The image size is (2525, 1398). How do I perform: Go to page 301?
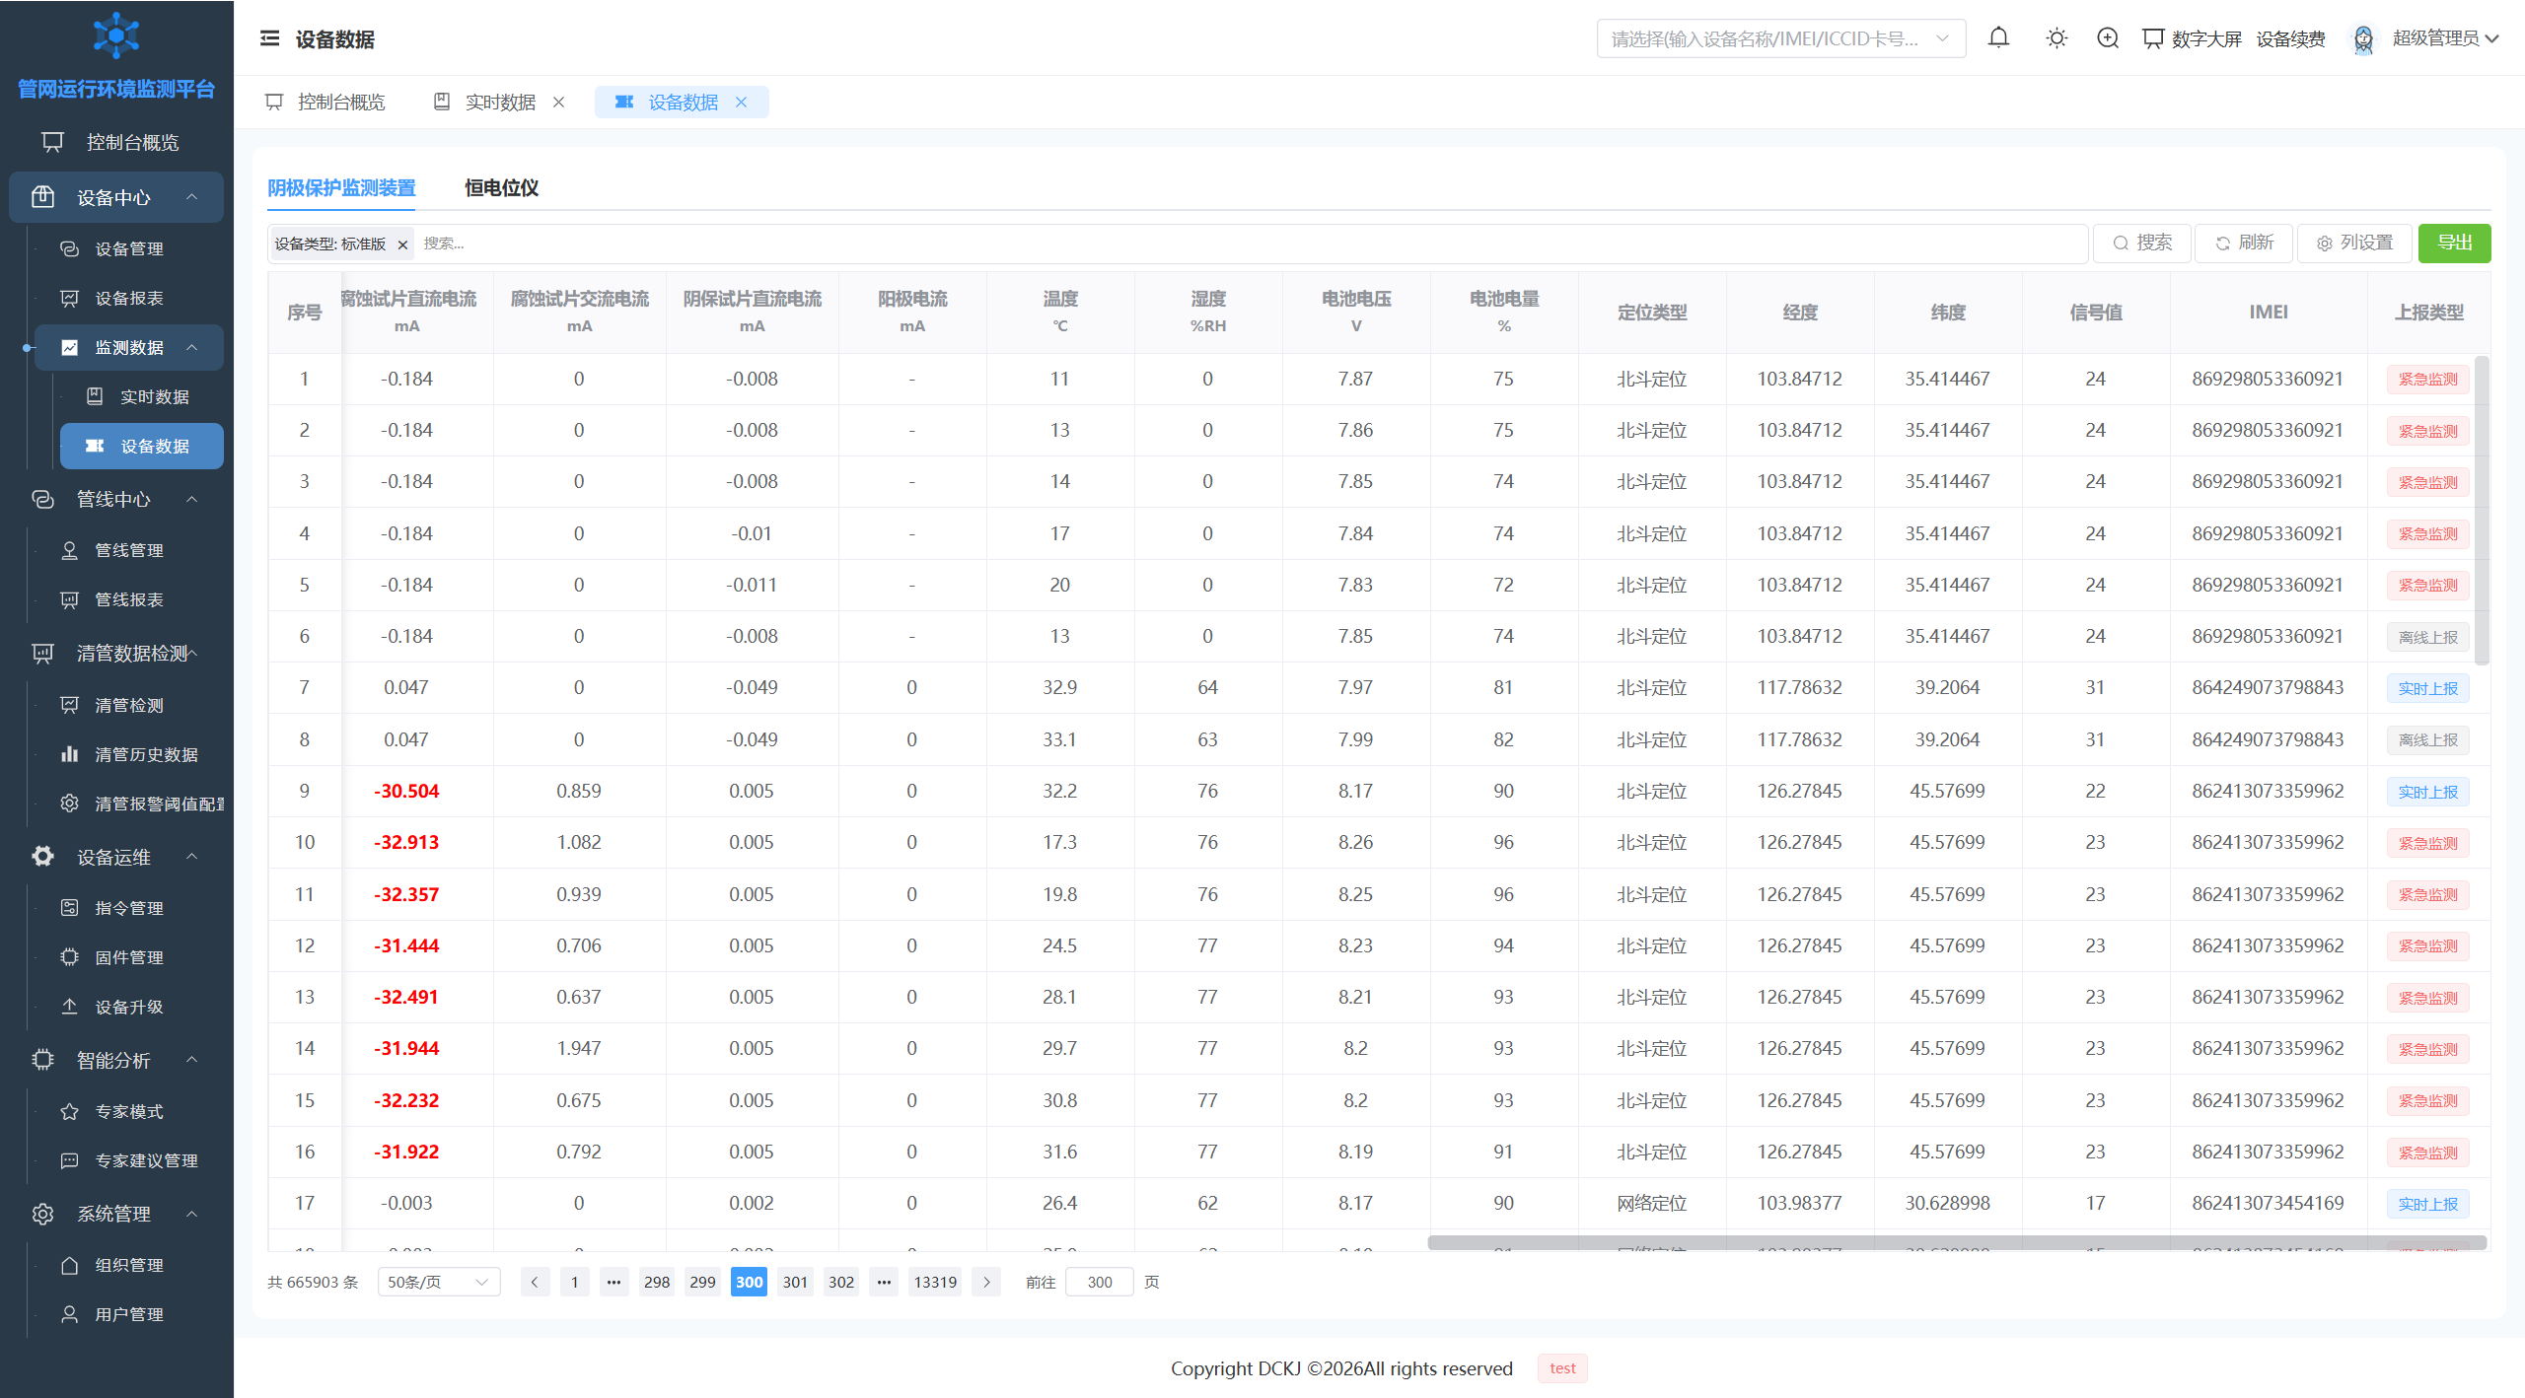click(x=795, y=1282)
